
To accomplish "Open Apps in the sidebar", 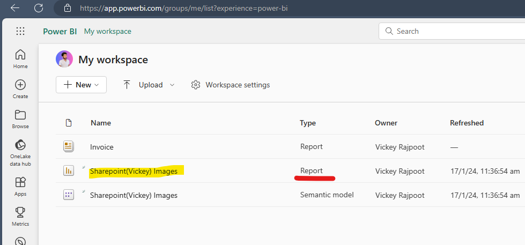I will pyautogui.click(x=20, y=187).
